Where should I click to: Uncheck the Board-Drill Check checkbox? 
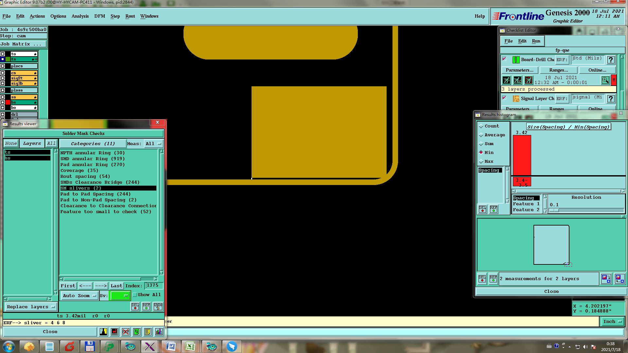click(504, 59)
